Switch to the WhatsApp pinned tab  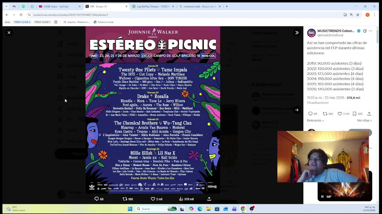pyautogui.click(x=32, y=6)
